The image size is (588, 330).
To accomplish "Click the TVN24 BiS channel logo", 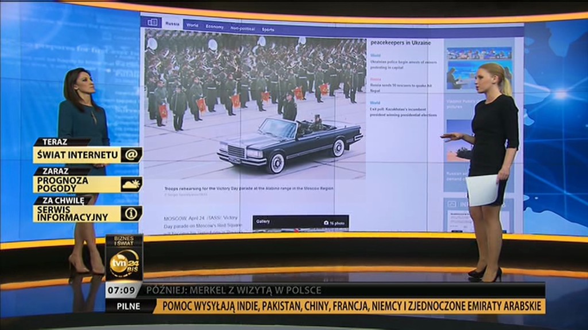I will click(124, 264).
